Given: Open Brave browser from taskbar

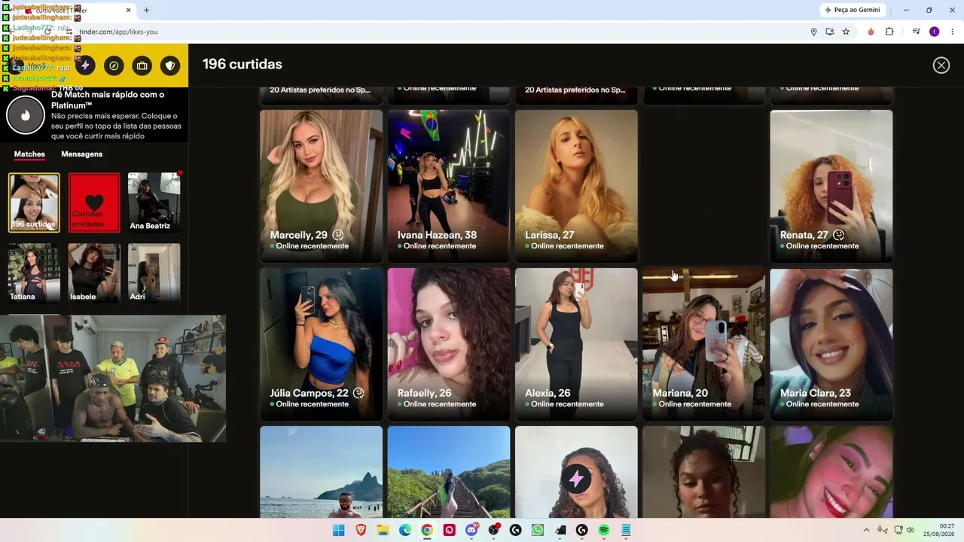Looking at the screenshot, I should (361, 530).
